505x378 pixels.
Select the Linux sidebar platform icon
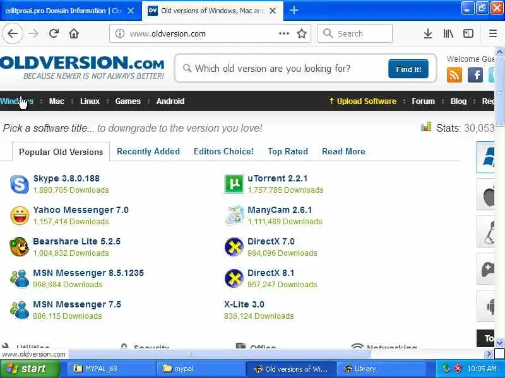[x=485, y=231]
